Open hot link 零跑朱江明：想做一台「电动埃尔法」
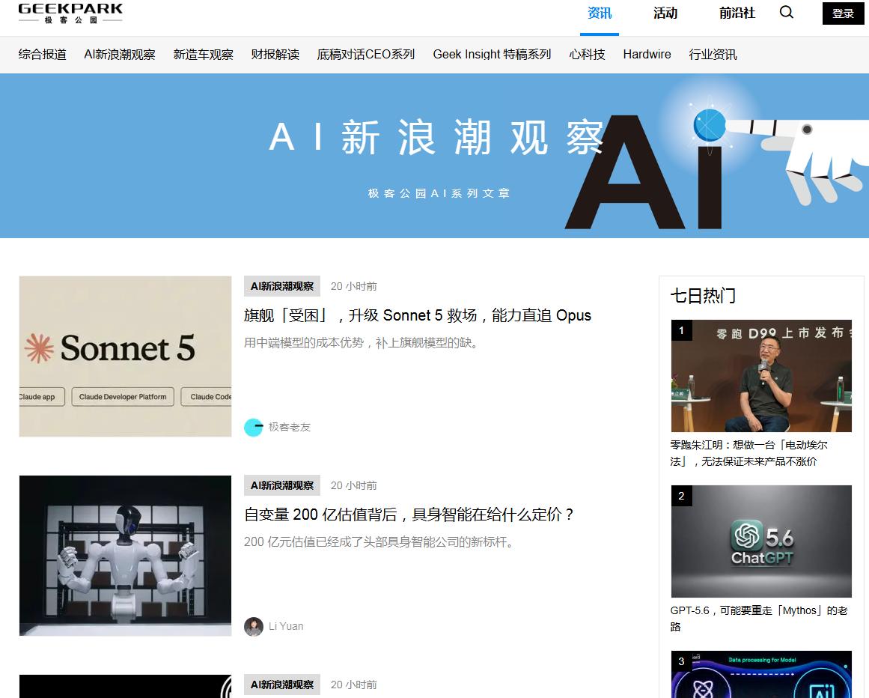 [748, 453]
